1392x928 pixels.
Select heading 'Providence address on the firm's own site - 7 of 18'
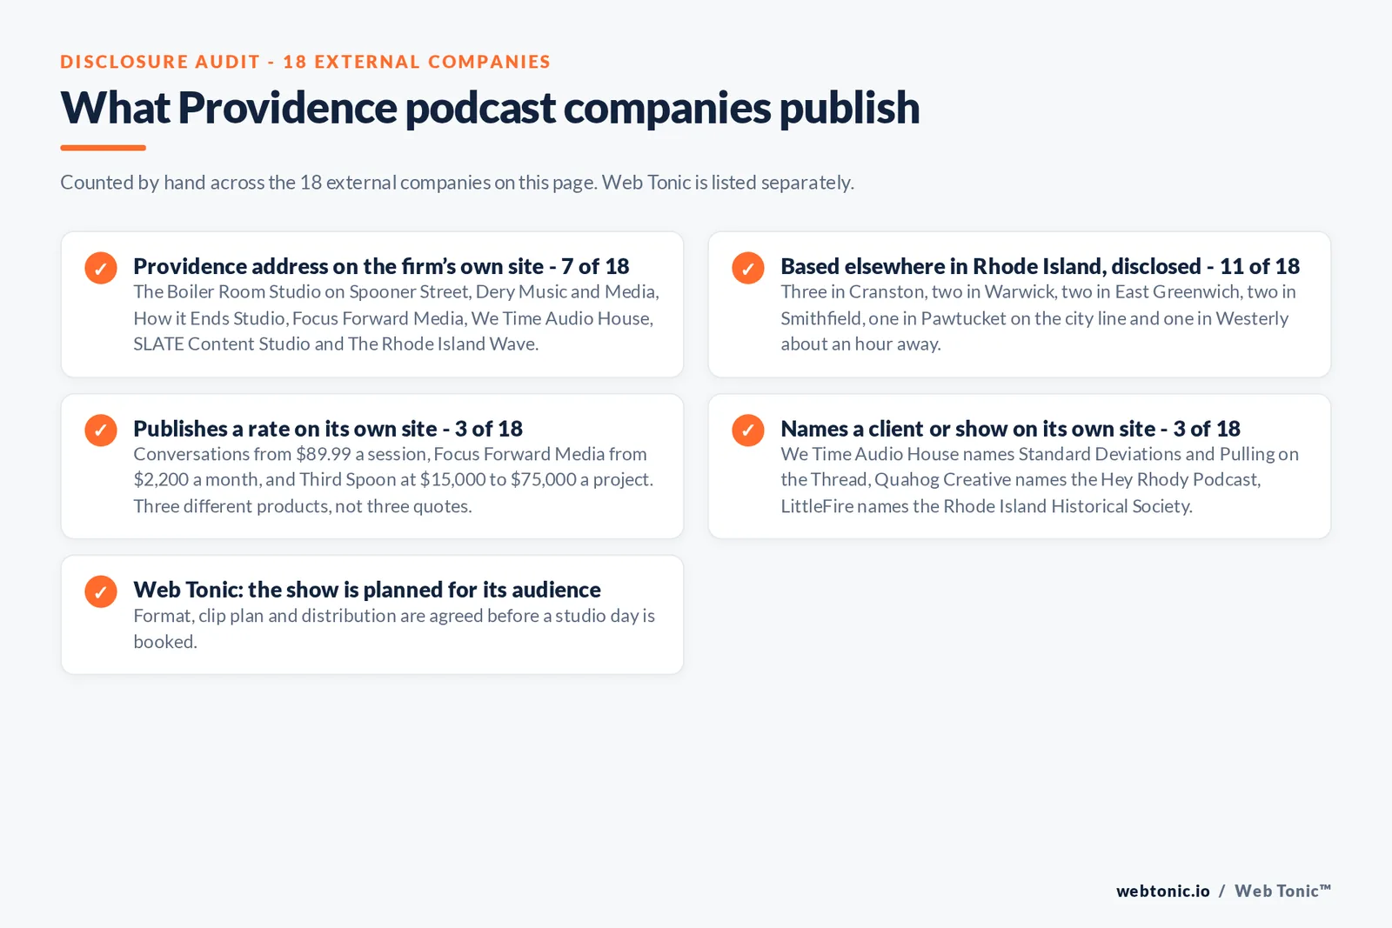pos(381,266)
